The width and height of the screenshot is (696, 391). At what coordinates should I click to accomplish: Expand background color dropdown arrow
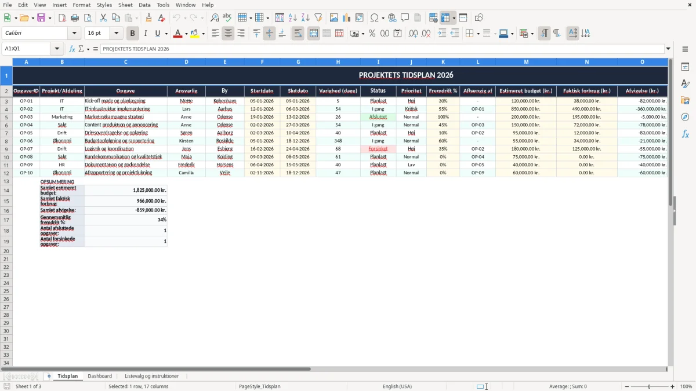(204, 34)
